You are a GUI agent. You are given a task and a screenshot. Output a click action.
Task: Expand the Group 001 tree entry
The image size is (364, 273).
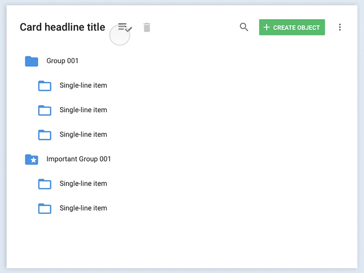pos(62,61)
